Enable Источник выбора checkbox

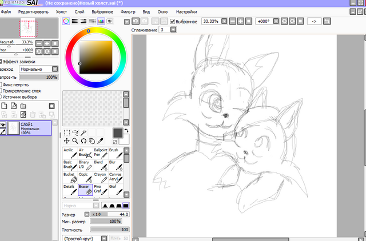pyautogui.click(x=1, y=97)
